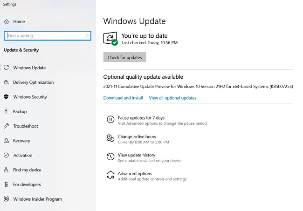Image resolution: width=303 pixels, height=211 pixels.
Task: Open the Troubleshoot page
Action: click(x=26, y=126)
